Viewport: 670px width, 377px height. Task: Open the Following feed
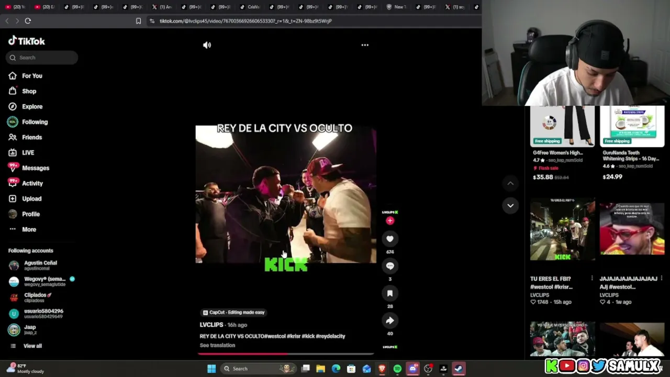coord(28,122)
